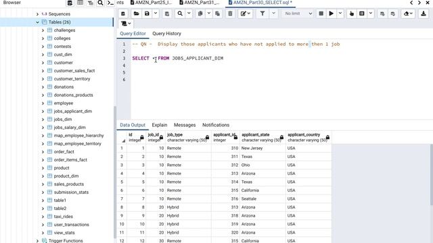Viewport: 433px width, 243px height.
Task: Click the job_type column header
Action: pyautogui.click(x=188, y=137)
